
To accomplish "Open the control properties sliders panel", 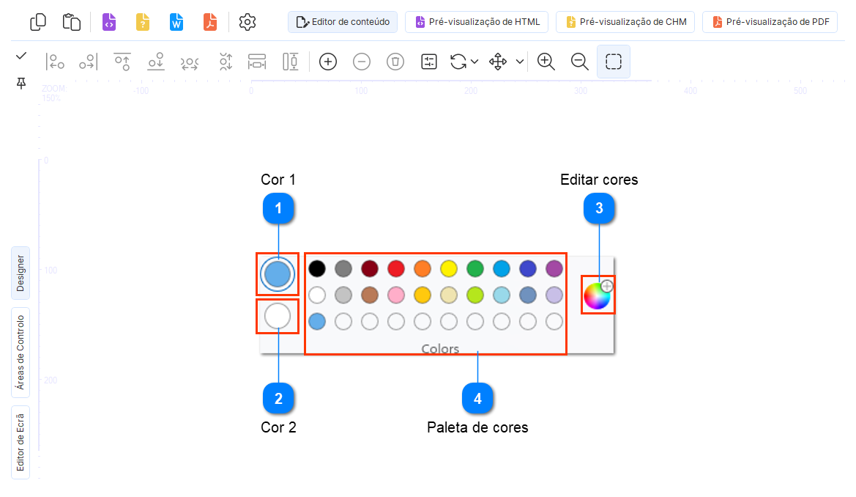I will click(x=429, y=62).
